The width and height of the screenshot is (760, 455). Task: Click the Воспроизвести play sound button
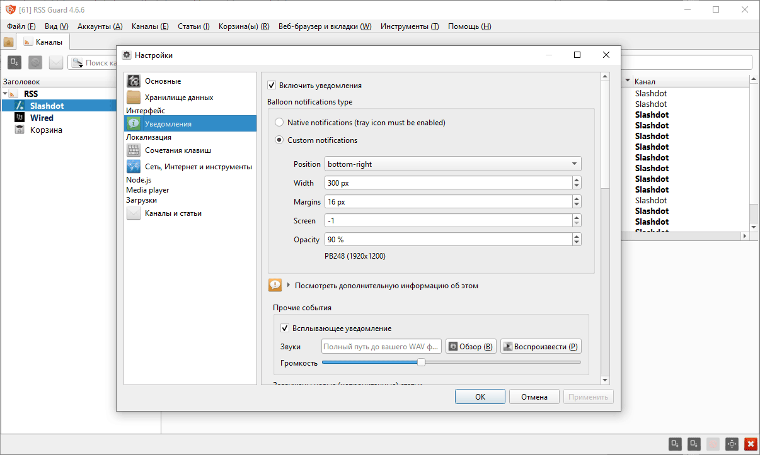coord(541,347)
